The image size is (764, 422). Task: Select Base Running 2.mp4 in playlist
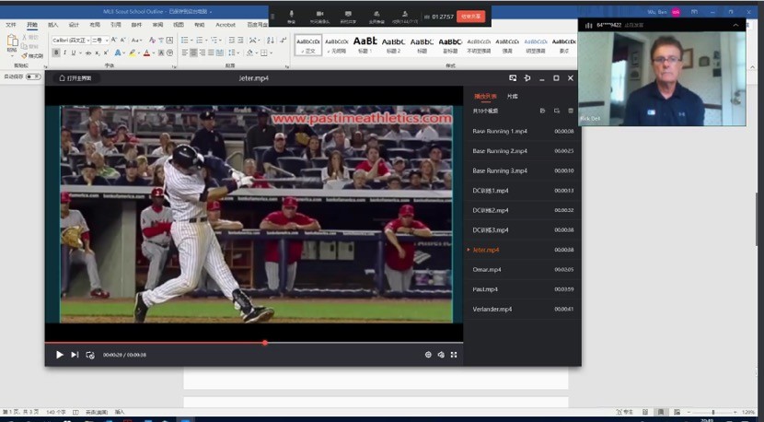[x=522, y=151]
